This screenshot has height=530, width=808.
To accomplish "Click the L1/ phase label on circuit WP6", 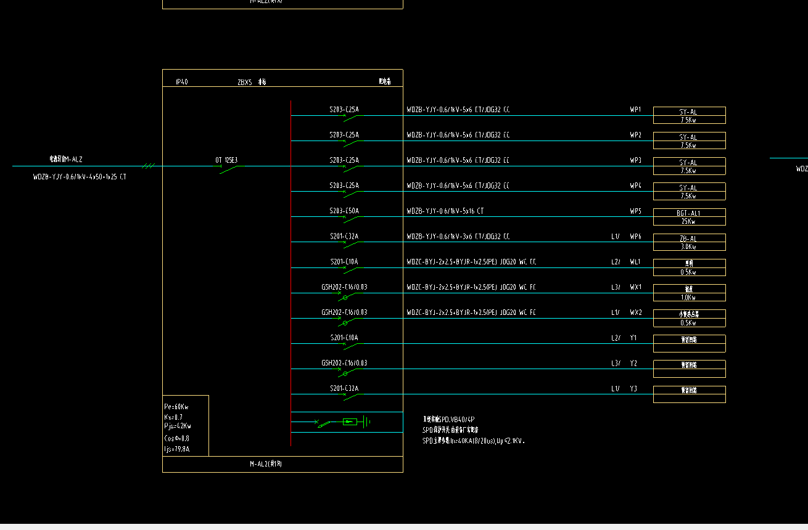I will 616,237.
